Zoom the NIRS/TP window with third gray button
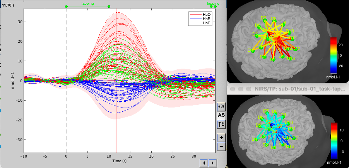 [248, 89]
